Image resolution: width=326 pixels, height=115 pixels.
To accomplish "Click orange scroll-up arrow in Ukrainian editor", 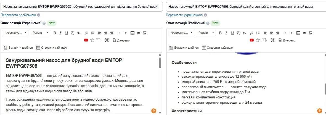I will 154,111.
